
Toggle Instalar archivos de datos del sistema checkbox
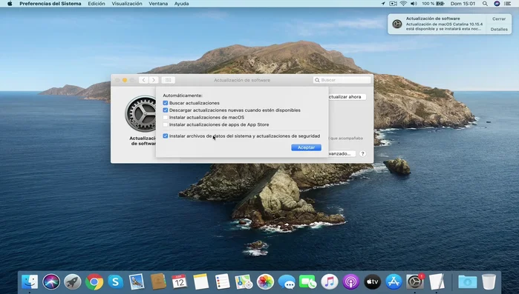[166, 136]
